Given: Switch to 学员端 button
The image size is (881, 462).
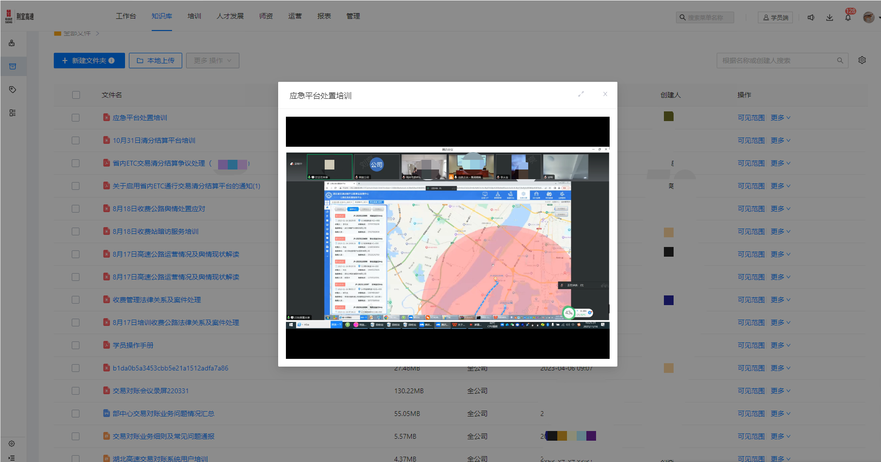Looking at the screenshot, I should (775, 17).
